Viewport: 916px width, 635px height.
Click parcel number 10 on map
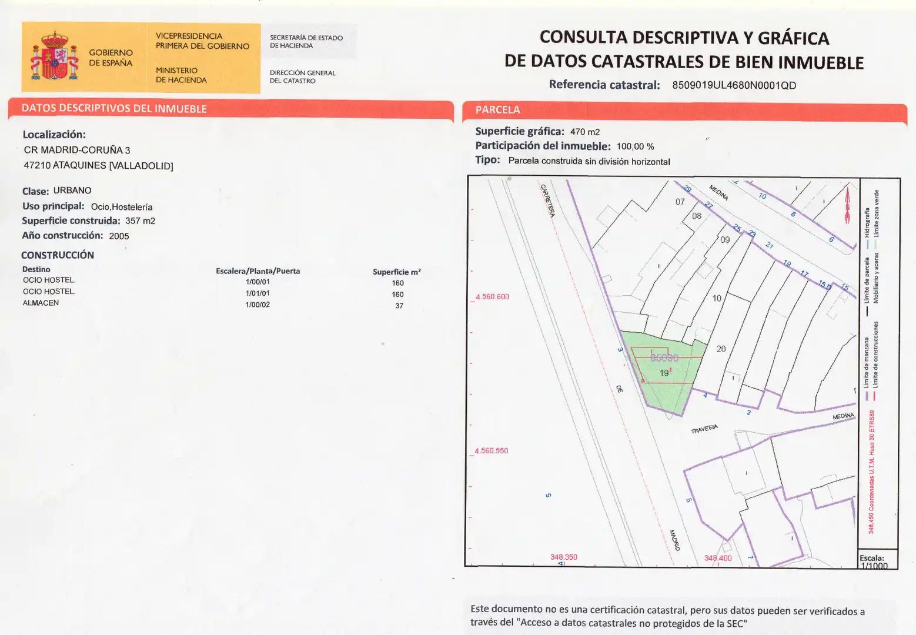pos(717,299)
